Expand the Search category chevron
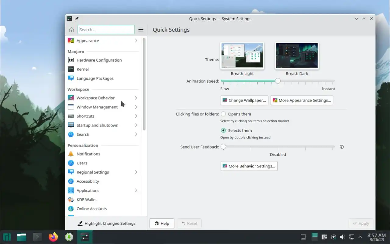 (136, 135)
